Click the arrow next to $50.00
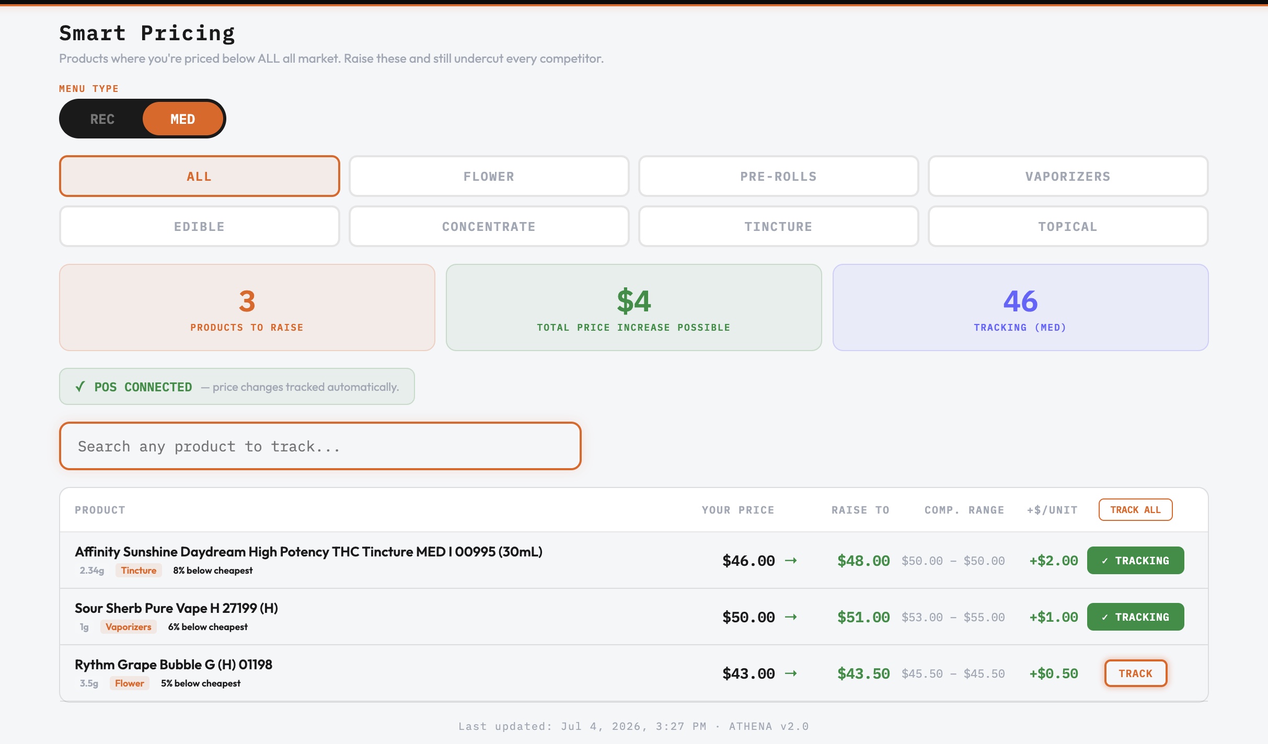 [x=791, y=617]
